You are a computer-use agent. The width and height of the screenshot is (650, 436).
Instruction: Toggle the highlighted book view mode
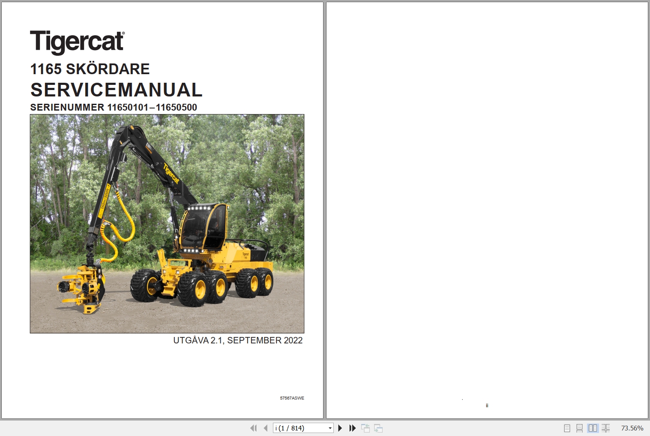point(593,428)
